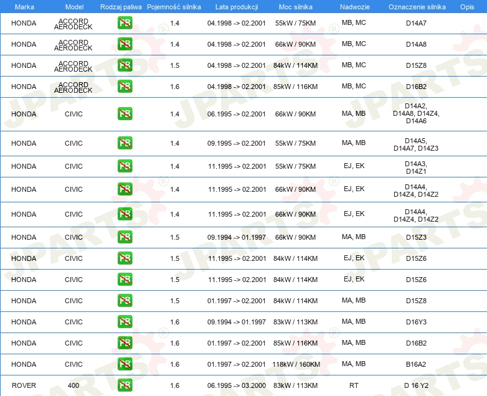Screen dimensions: 487x396
Task: Click ACCORD AERODECK model in the Accord D16B2 row
Action: [73, 87]
